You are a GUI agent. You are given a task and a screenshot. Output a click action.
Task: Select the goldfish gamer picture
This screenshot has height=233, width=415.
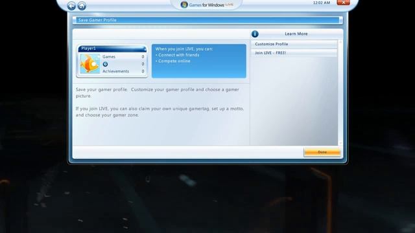tap(90, 63)
